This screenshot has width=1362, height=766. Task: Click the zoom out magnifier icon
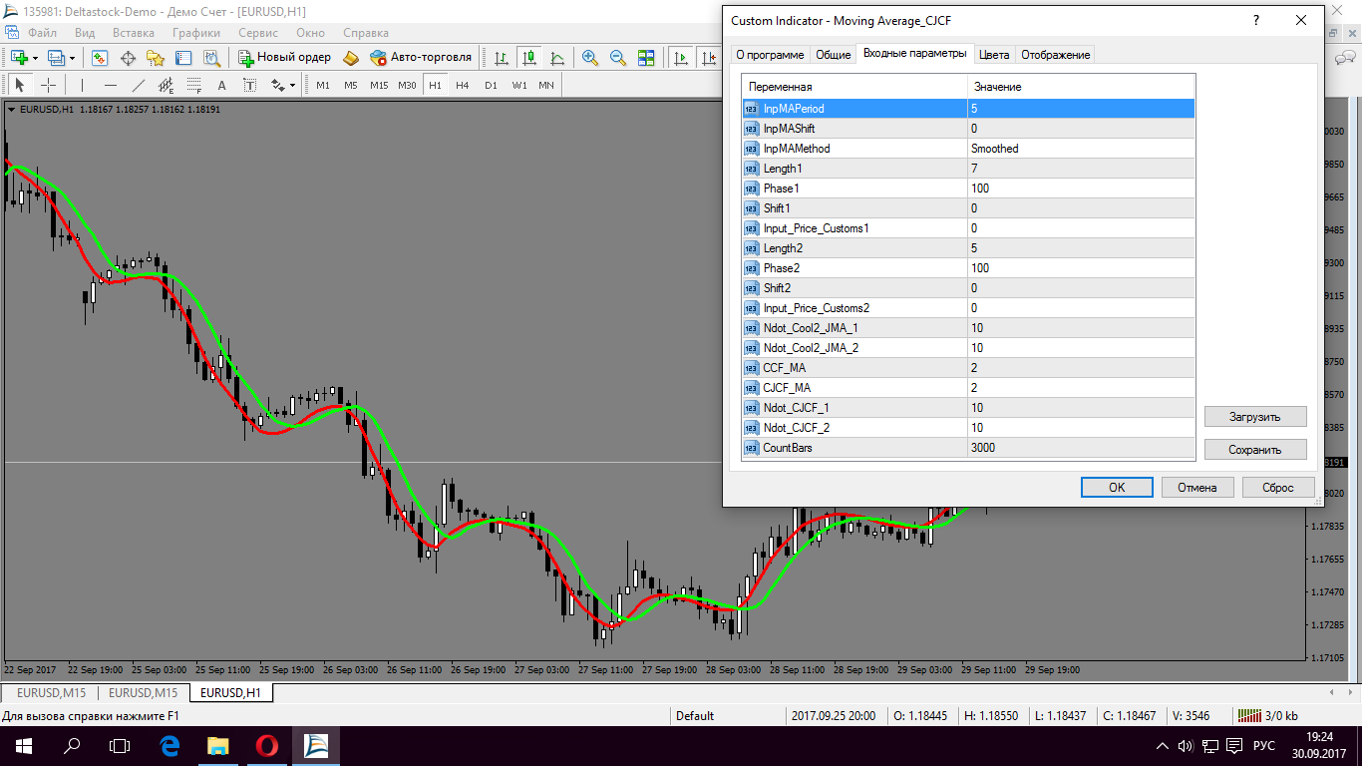618,58
